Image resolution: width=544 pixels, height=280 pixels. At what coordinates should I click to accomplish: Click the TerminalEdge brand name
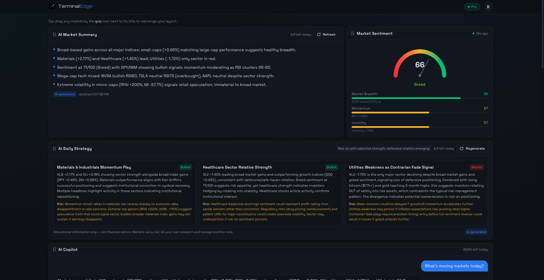75,6
